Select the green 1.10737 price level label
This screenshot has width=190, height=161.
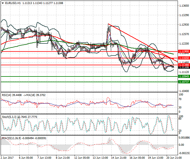coord(184,82)
